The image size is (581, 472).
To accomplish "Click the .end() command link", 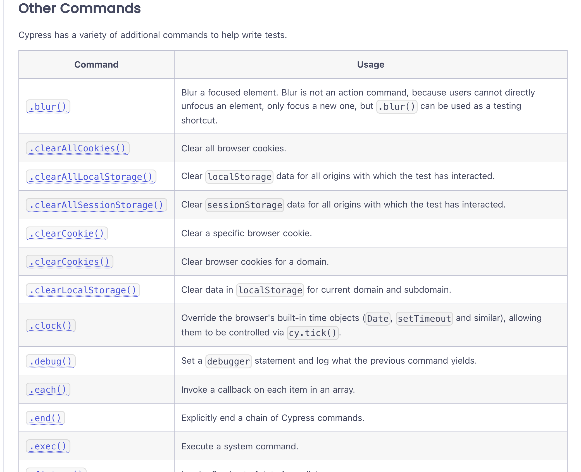I will 45,418.
